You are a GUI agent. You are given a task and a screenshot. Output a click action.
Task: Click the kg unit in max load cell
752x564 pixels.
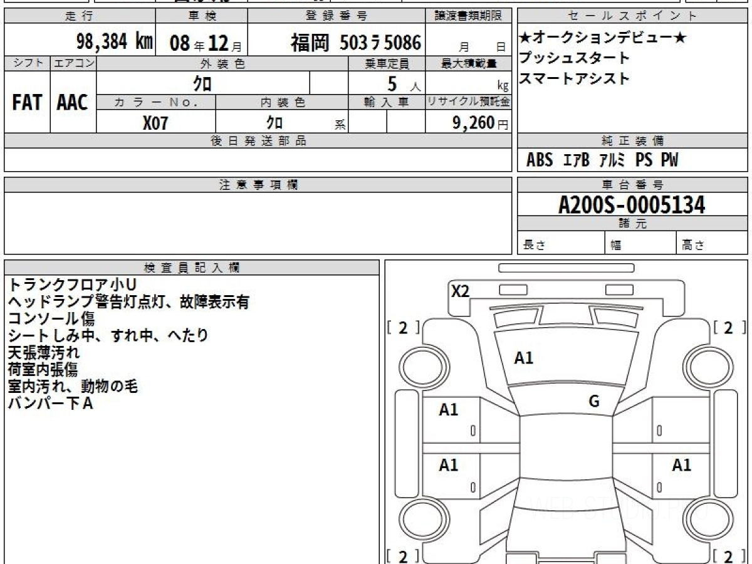point(503,87)
